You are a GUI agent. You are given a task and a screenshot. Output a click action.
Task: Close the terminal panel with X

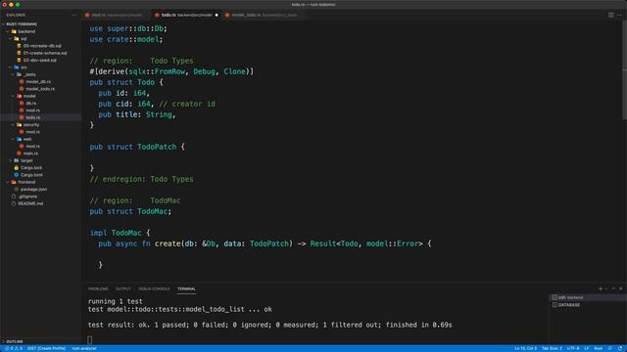(x=620, y=288)
